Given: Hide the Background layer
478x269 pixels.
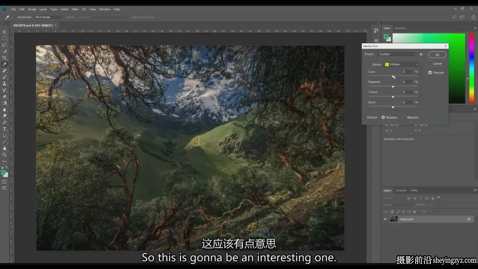Looking at the screenshot, I should click(385, 219).
